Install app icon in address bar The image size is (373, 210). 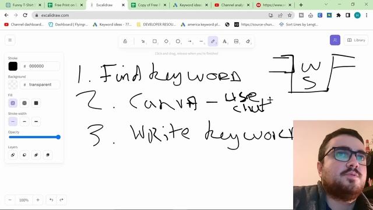click(x=270, y=15)
